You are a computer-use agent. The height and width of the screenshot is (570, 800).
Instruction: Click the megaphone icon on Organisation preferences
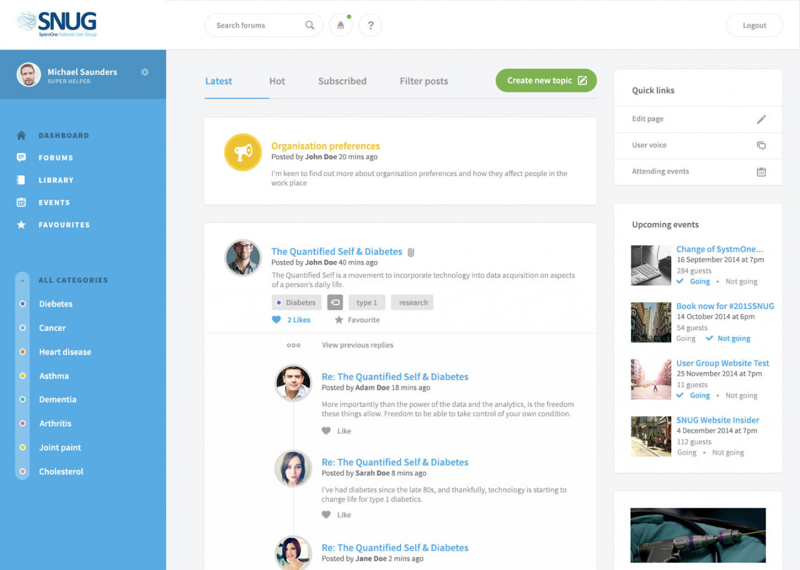(x=242, y=152)
